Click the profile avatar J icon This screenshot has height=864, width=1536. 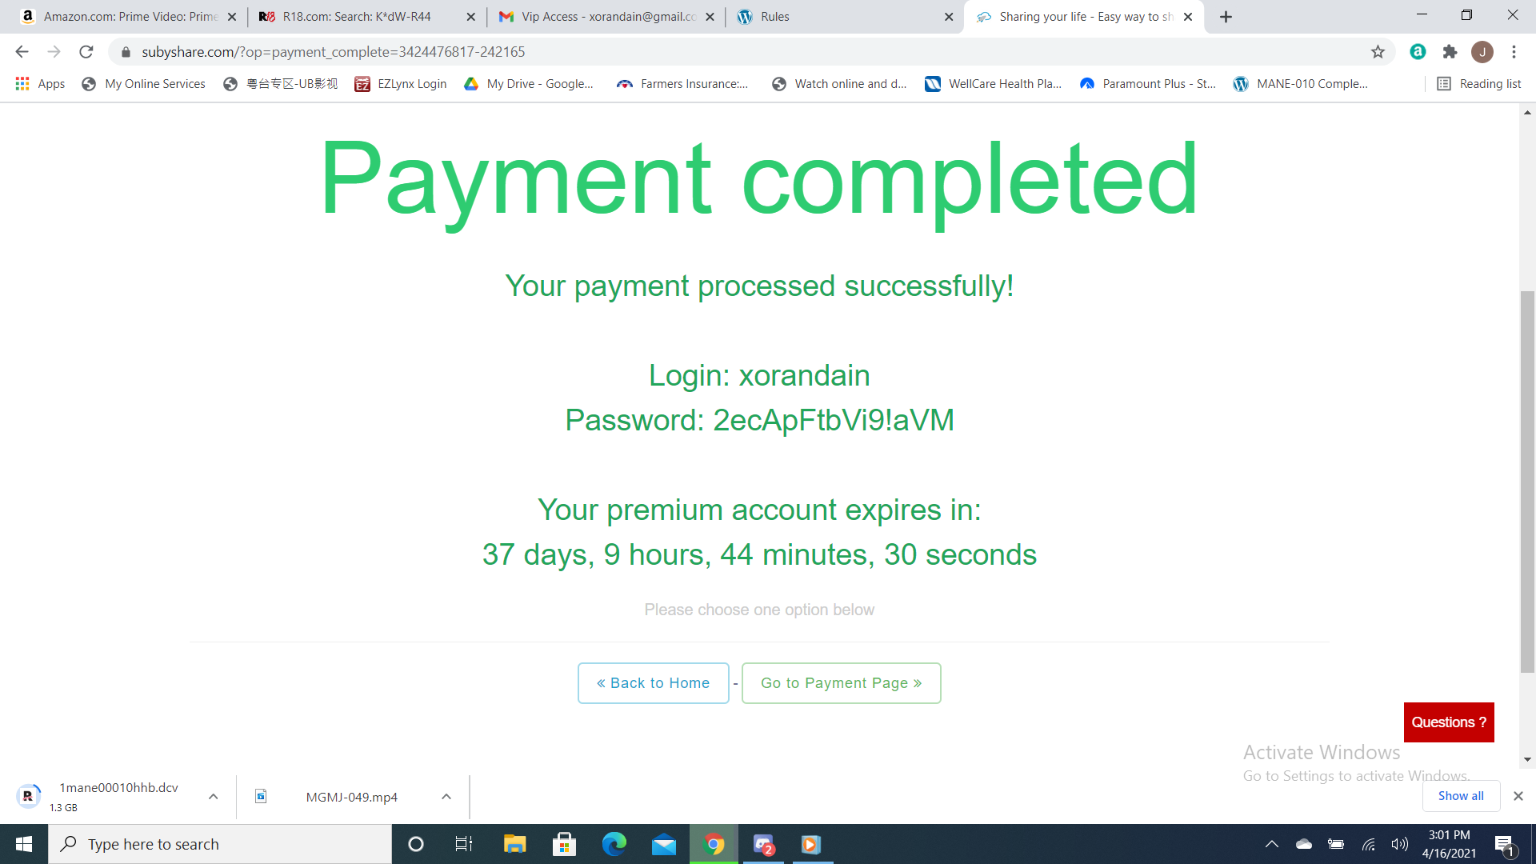point(1482,52)
